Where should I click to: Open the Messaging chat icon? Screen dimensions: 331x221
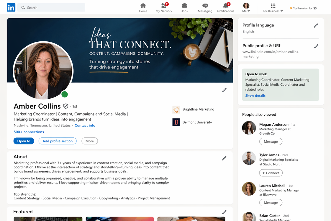pyautogui.click(x=205, y=6)
